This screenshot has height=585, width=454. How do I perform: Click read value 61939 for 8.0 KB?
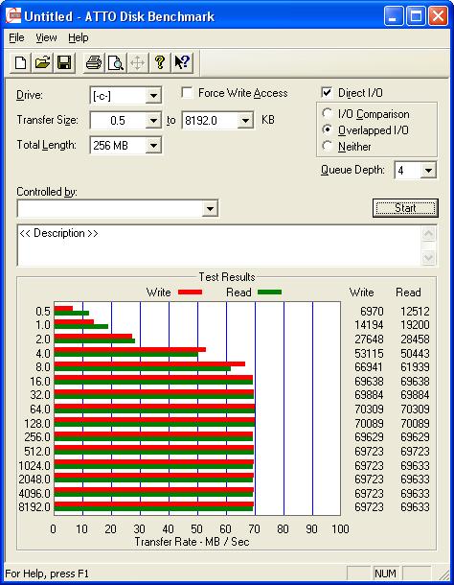[x=415, y=367]
